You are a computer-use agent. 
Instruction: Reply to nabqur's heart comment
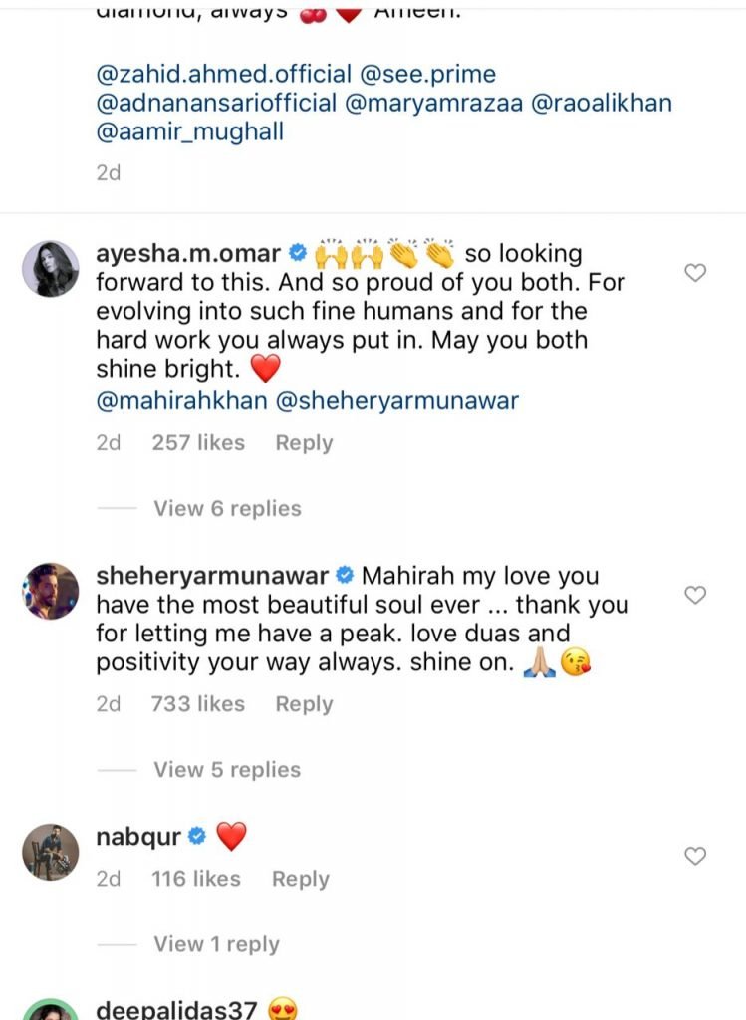[x=300, y=879]
